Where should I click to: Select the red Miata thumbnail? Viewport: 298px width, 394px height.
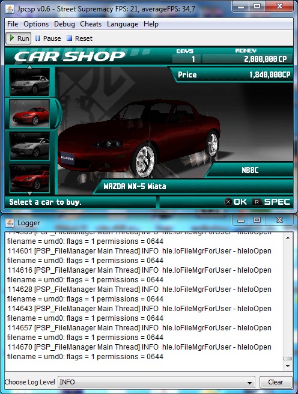[x=29, y=114]
